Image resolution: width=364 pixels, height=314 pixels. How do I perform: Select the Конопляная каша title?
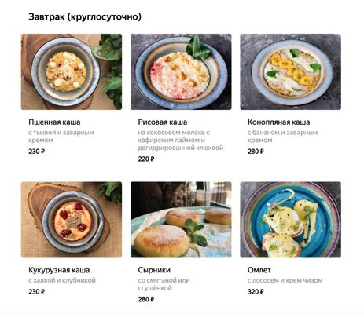pos(278,122)
